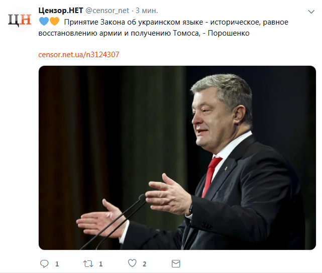Open the ЦН profile avatar
Image resolution: width=322 pixels, height=273 pixels.
click(20, 20)
